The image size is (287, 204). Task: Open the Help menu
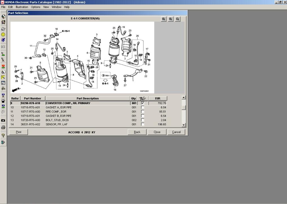click(x=67, y=7)
